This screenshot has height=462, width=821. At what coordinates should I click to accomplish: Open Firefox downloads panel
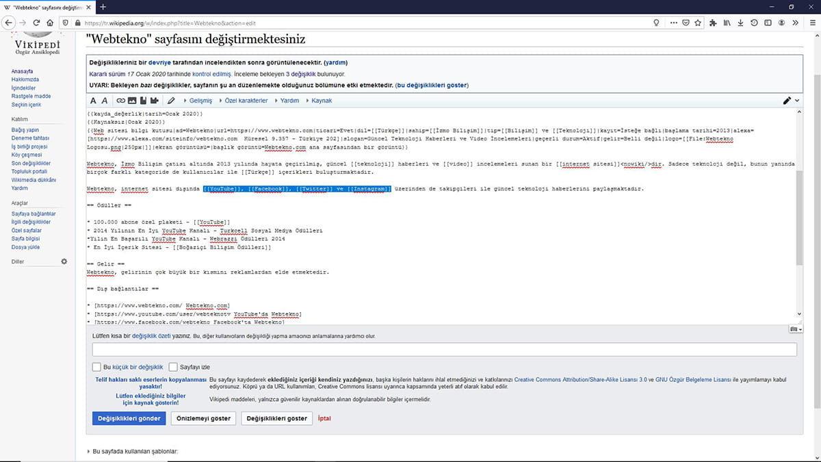pos(740,23)
